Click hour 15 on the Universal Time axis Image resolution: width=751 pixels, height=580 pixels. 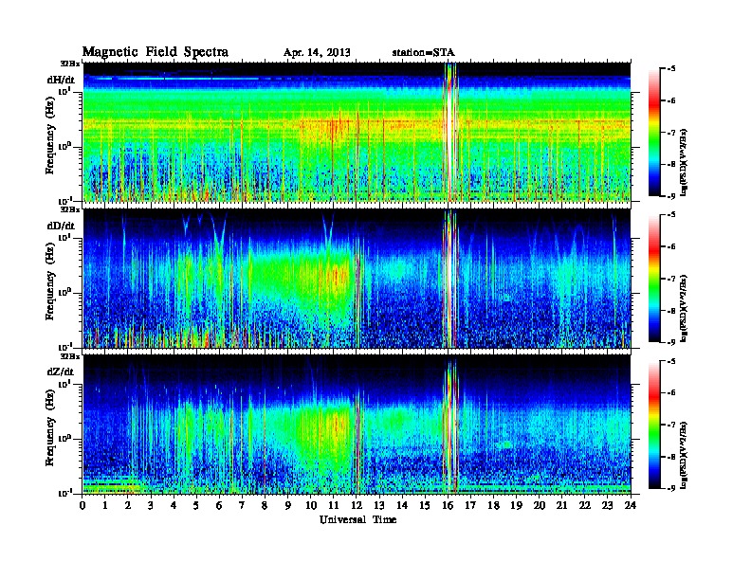pos(425,505)
